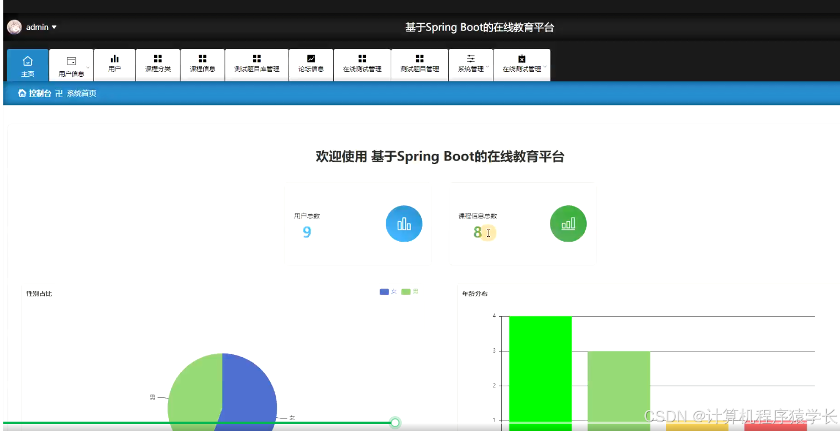Open the 测试题目库管理 tab
Viewport: 840px width, 431px height.
coord(257,65)
